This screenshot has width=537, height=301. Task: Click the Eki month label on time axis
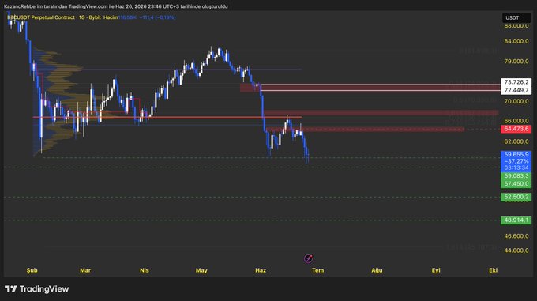point(493,270)
